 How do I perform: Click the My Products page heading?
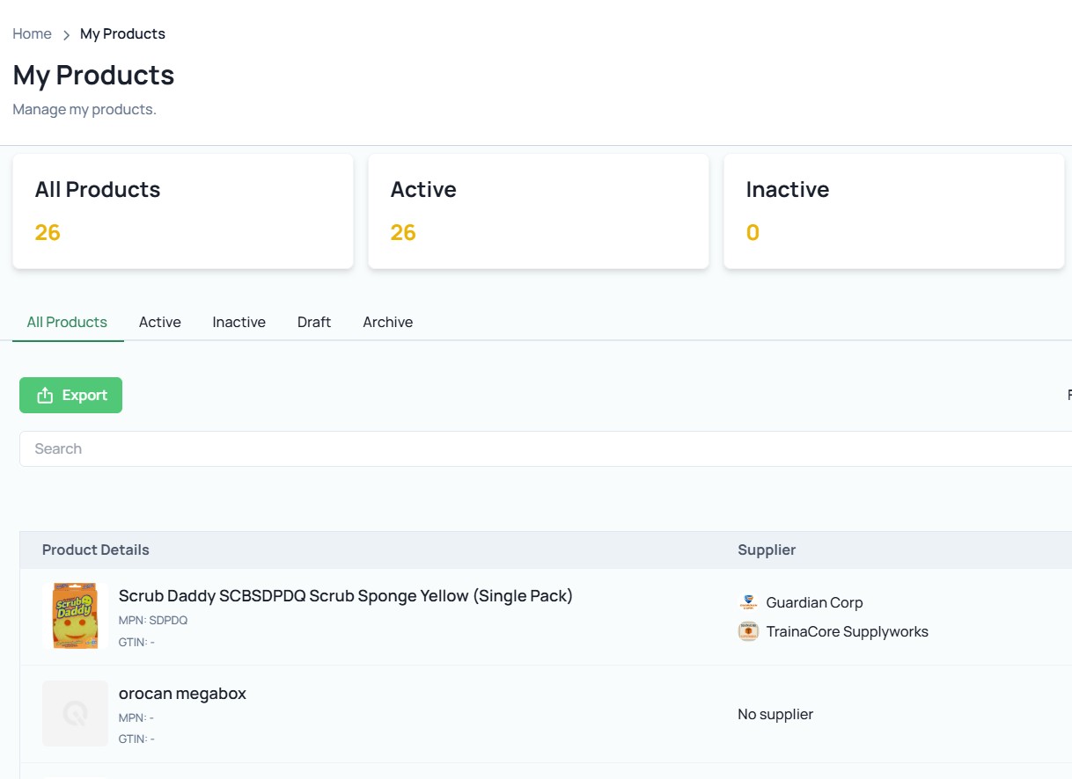(93, 75)
